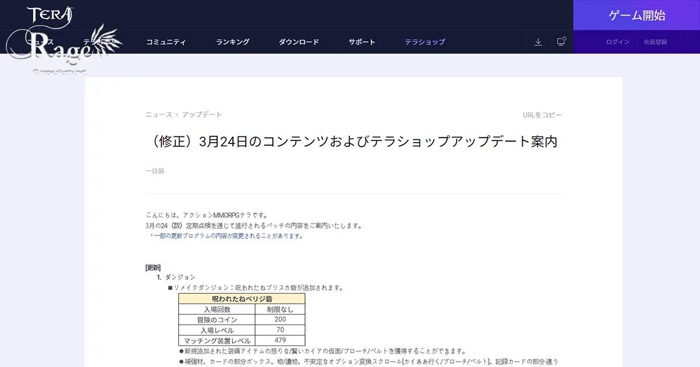Open the テラショップ menu item
Screen dimensions: 700x367
click(425, 41)
